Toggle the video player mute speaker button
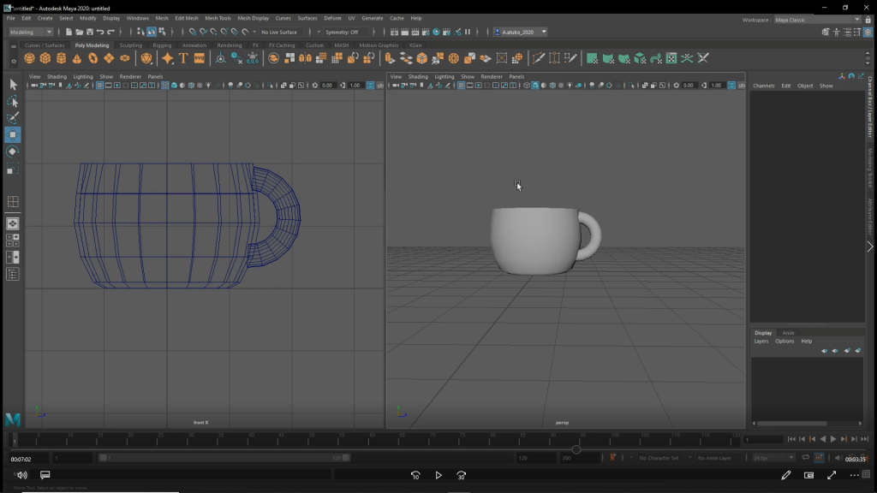This screenshot has width=877, height=493. coord(21,475)
